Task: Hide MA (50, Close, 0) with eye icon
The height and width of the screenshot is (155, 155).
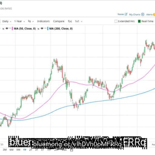Action: [x=7, y=28]
